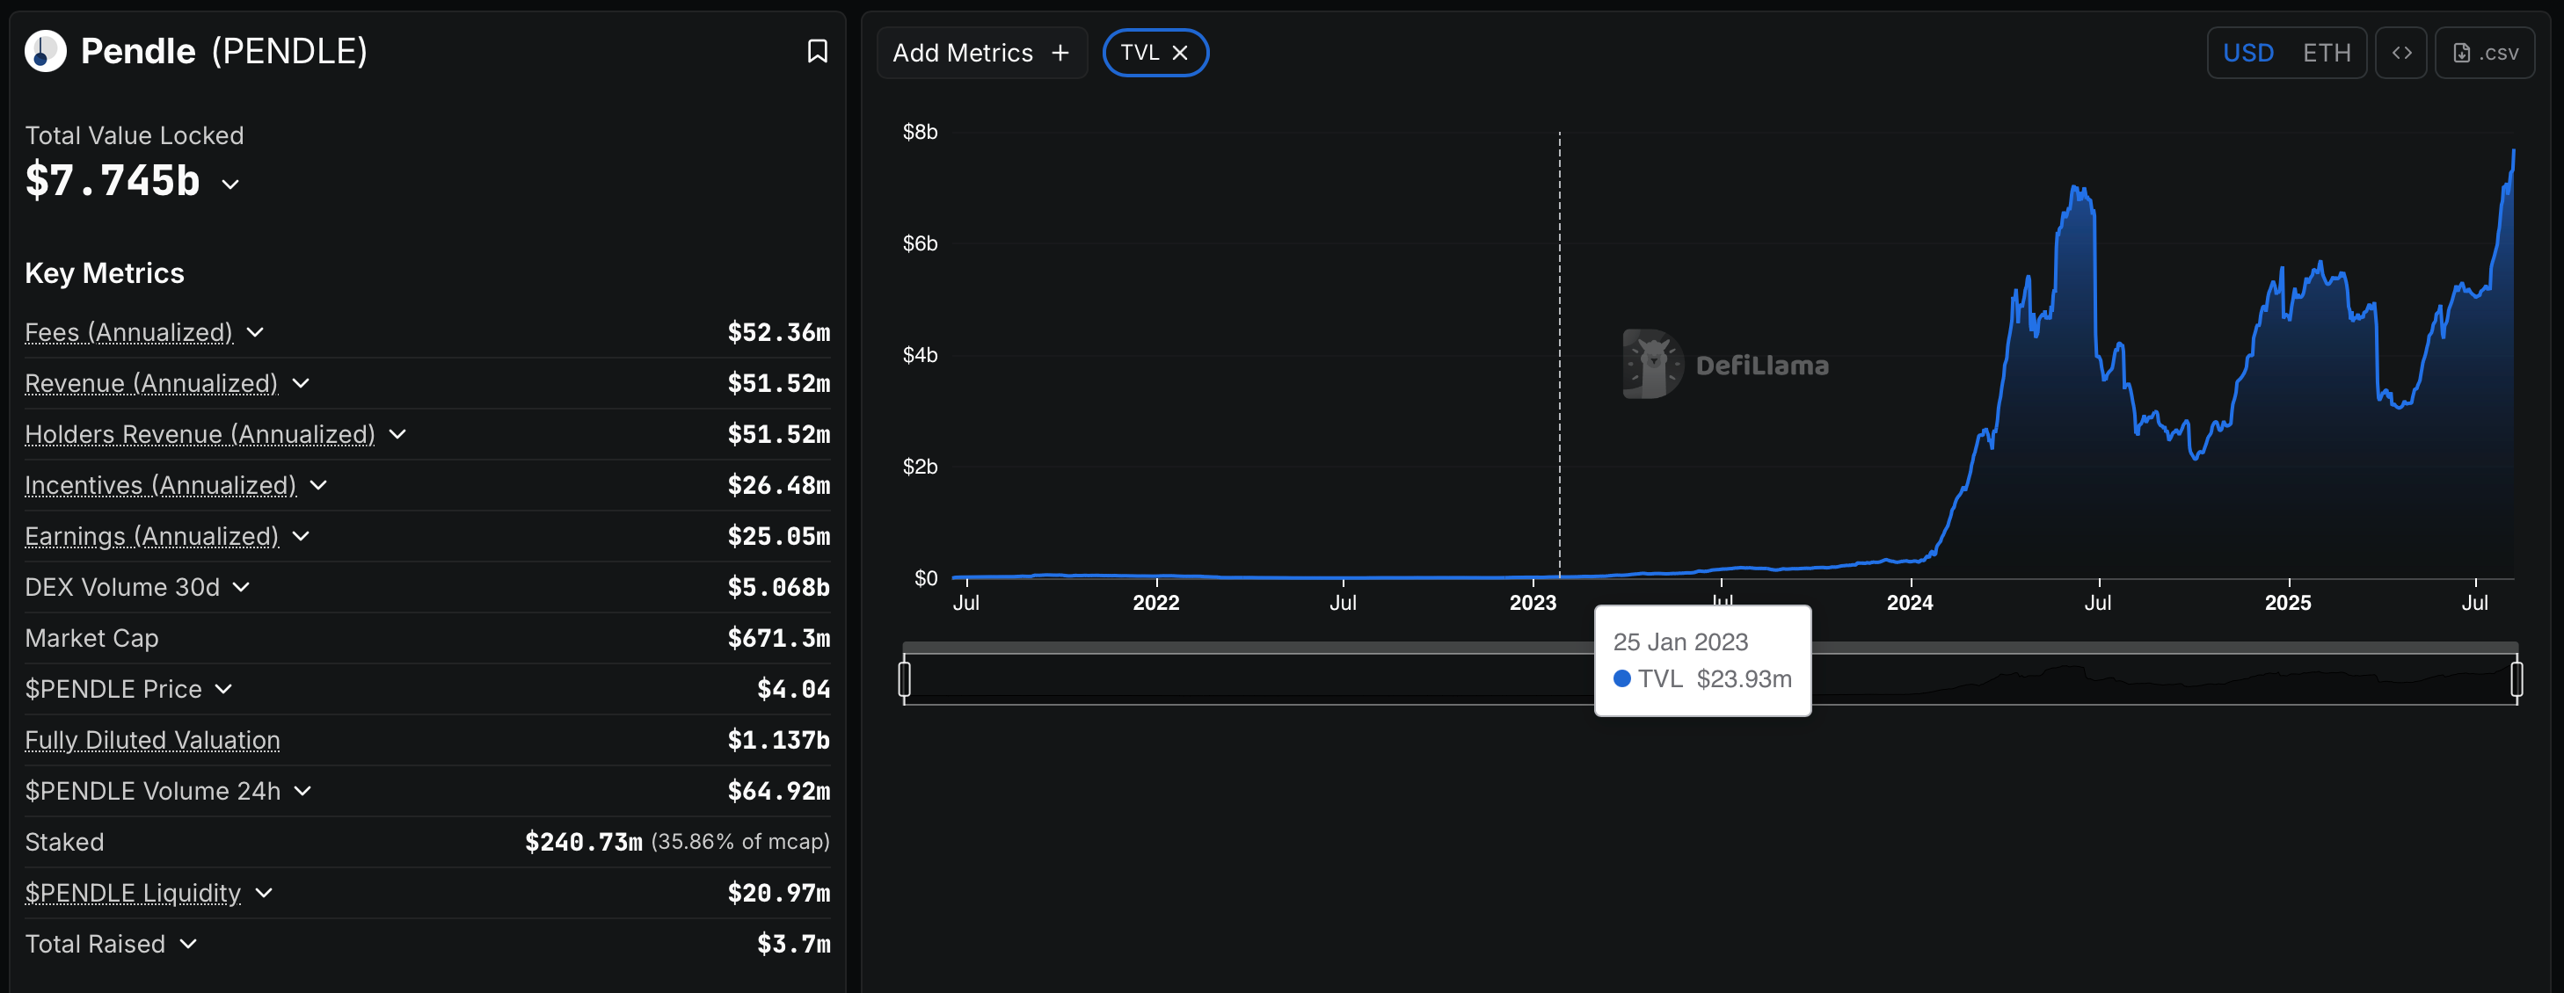This screenshot has width=2564, height=993.
Task: Click right handle of timeline range slider
Action: [x=2517, y=678]
